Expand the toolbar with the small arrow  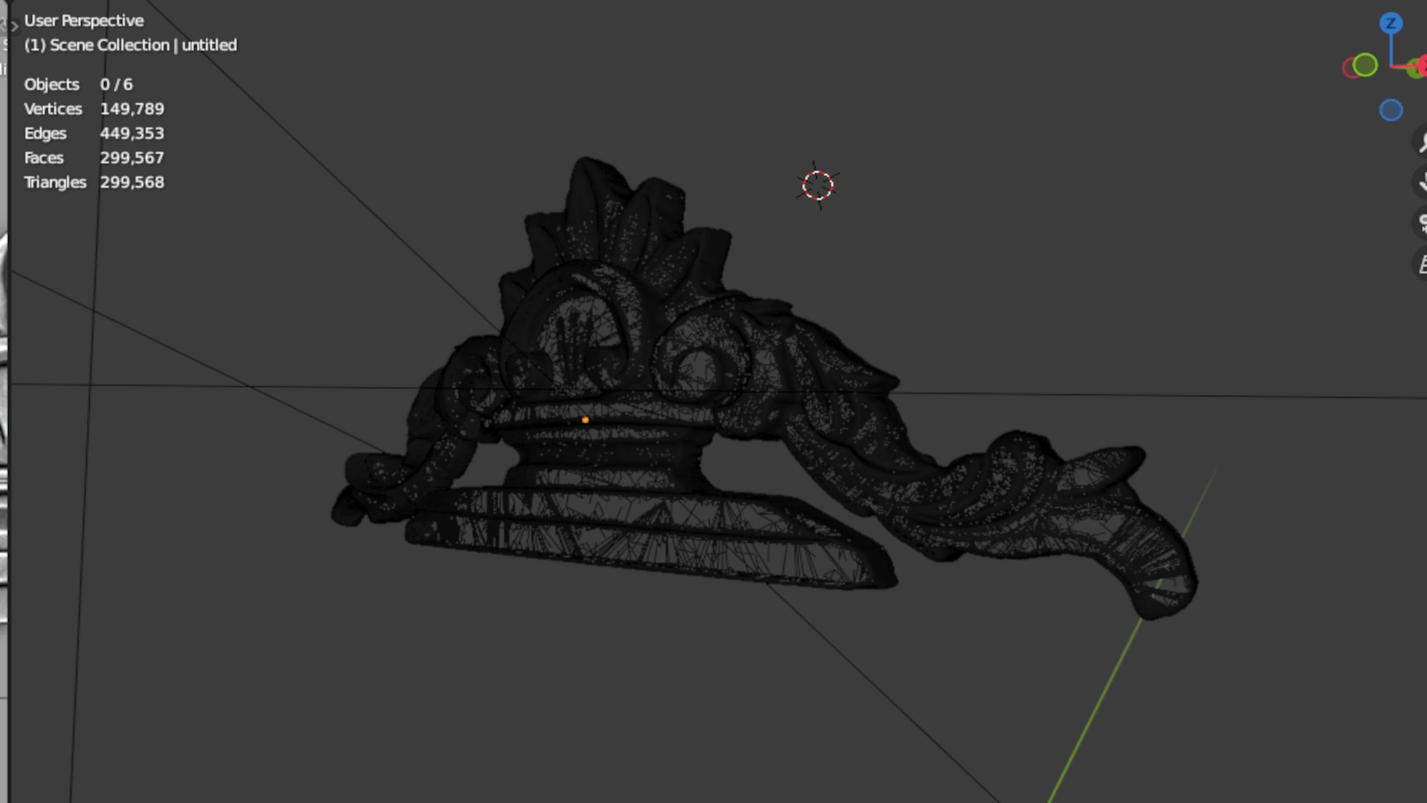click(x=14, y=26)
